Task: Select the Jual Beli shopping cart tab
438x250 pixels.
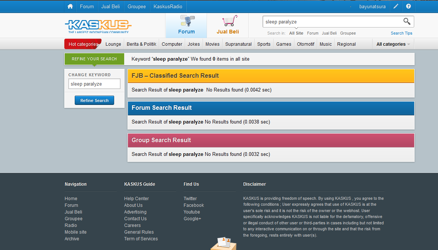Action: [x=228, y=25]
